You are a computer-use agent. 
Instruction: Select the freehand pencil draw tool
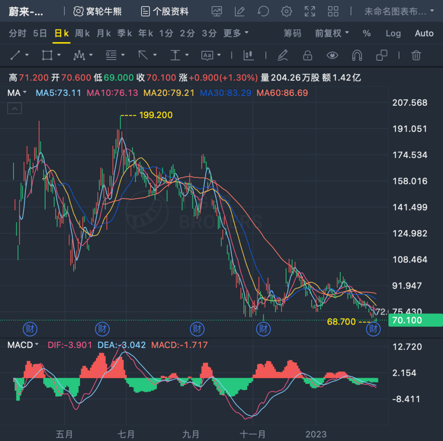[283, 55]
